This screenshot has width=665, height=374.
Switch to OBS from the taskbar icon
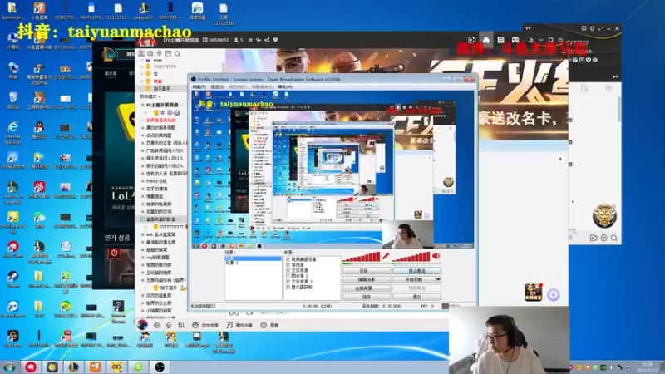160,367
